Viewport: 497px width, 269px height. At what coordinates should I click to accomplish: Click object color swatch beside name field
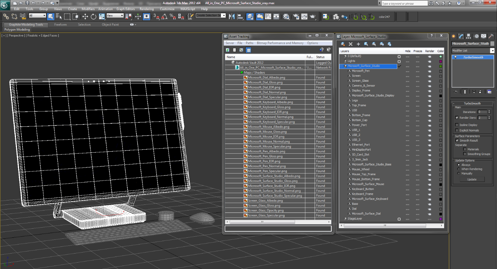[x=492, y=44]
